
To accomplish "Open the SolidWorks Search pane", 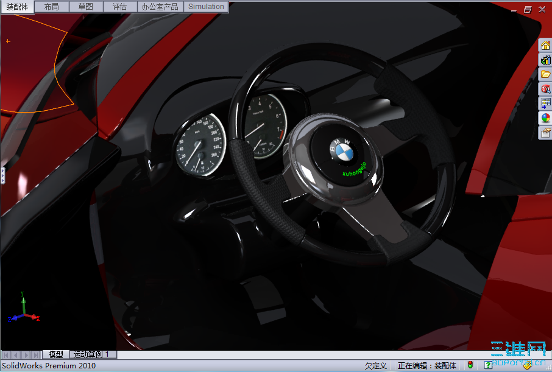I will click(545, 89).
